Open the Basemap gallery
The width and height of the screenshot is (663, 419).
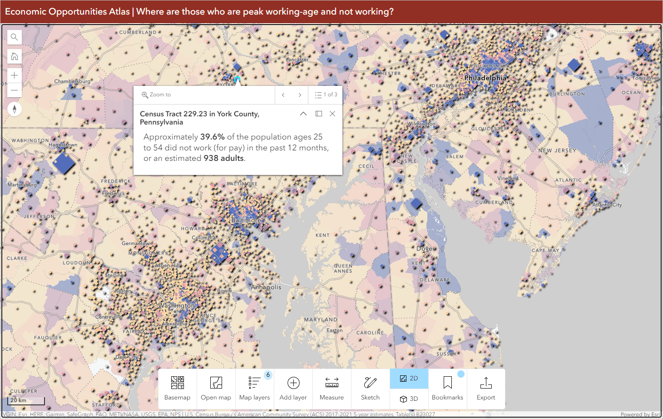177,389
